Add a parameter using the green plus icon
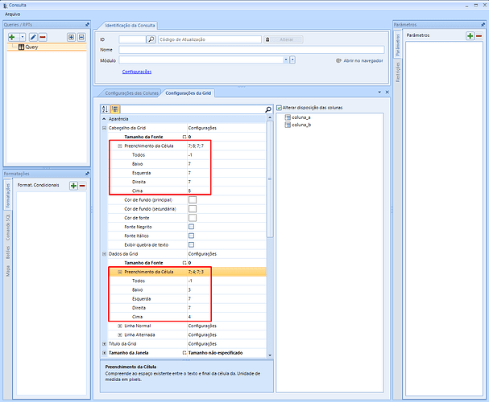 pos(469,36)
